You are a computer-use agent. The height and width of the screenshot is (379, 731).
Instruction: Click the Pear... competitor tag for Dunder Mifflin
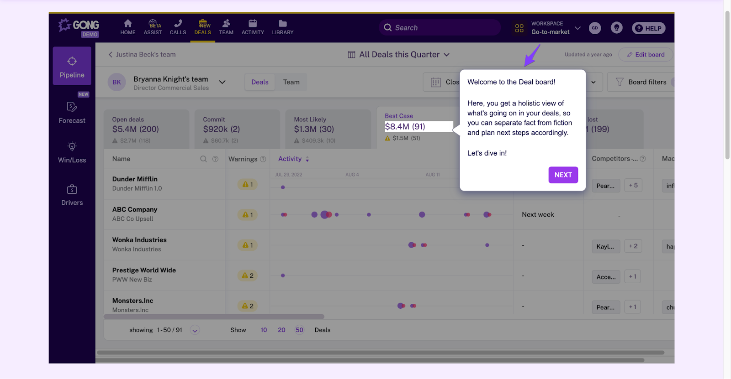pos(606,186)
